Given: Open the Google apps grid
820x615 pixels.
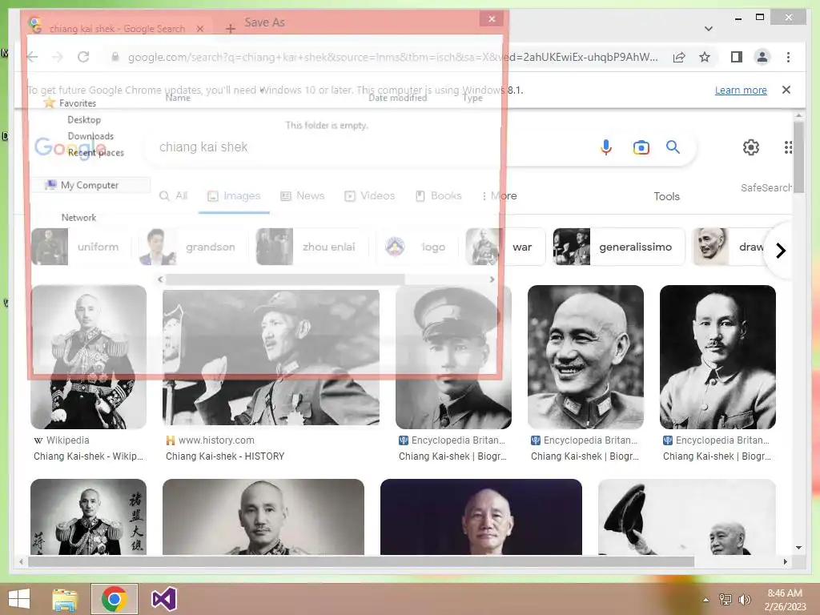Looking at the screenshot, I should coord(788,147).
